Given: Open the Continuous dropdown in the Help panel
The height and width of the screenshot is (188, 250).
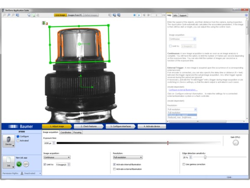Looking at the screenshot, I should pos(182,39).
